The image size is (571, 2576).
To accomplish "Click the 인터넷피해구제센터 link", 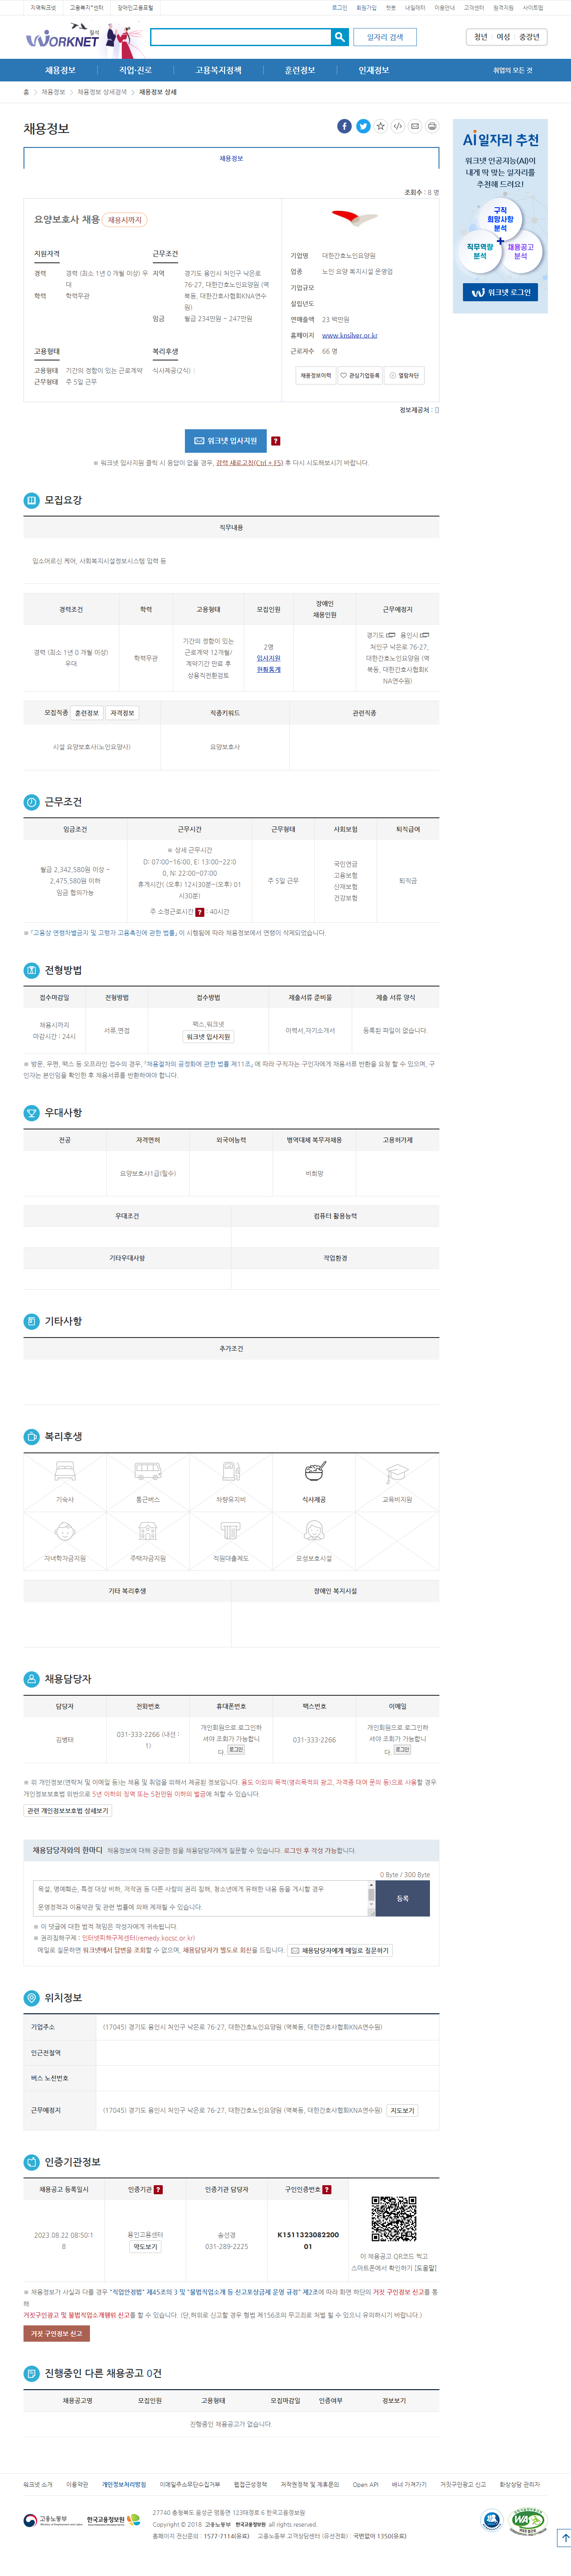I will point(138,1938).
